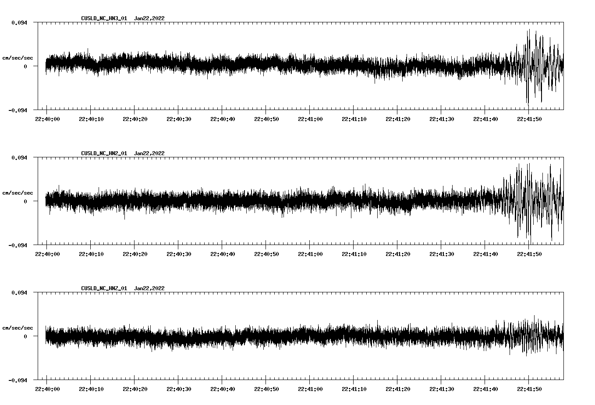Viewport: 595px width, 405px height.
Task: Click the 22:41:40 time label under HNZ plot
Action: point(485,389)
